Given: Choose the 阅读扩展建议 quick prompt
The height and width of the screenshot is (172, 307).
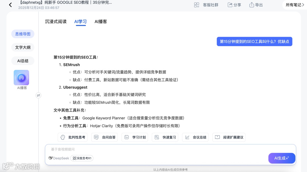Looking at the screenshot, I should 229,137.
